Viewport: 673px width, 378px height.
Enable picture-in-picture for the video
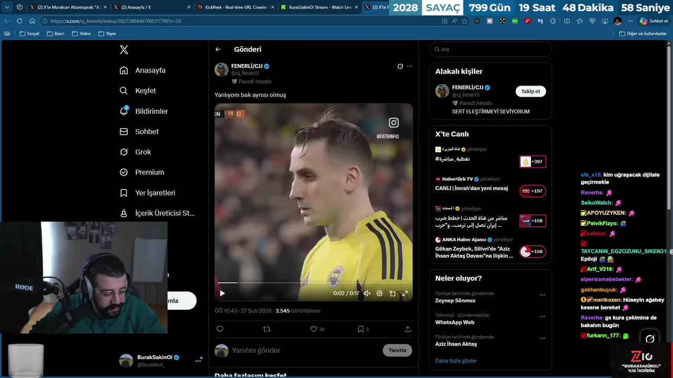click(x=392, y=293)
